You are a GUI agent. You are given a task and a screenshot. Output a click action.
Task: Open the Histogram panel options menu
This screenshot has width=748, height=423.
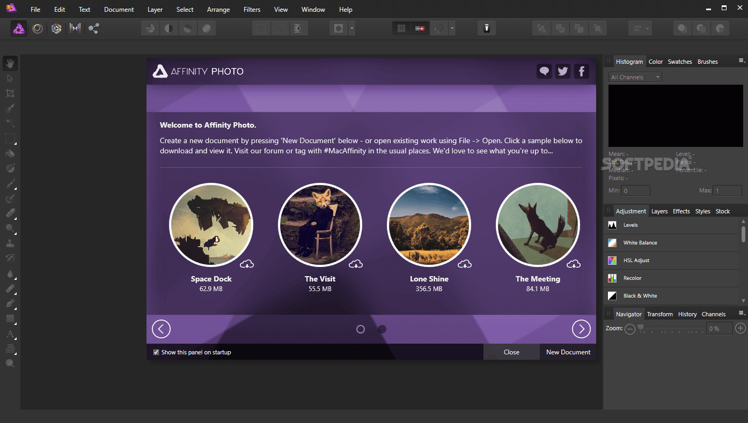click(742, 61)
